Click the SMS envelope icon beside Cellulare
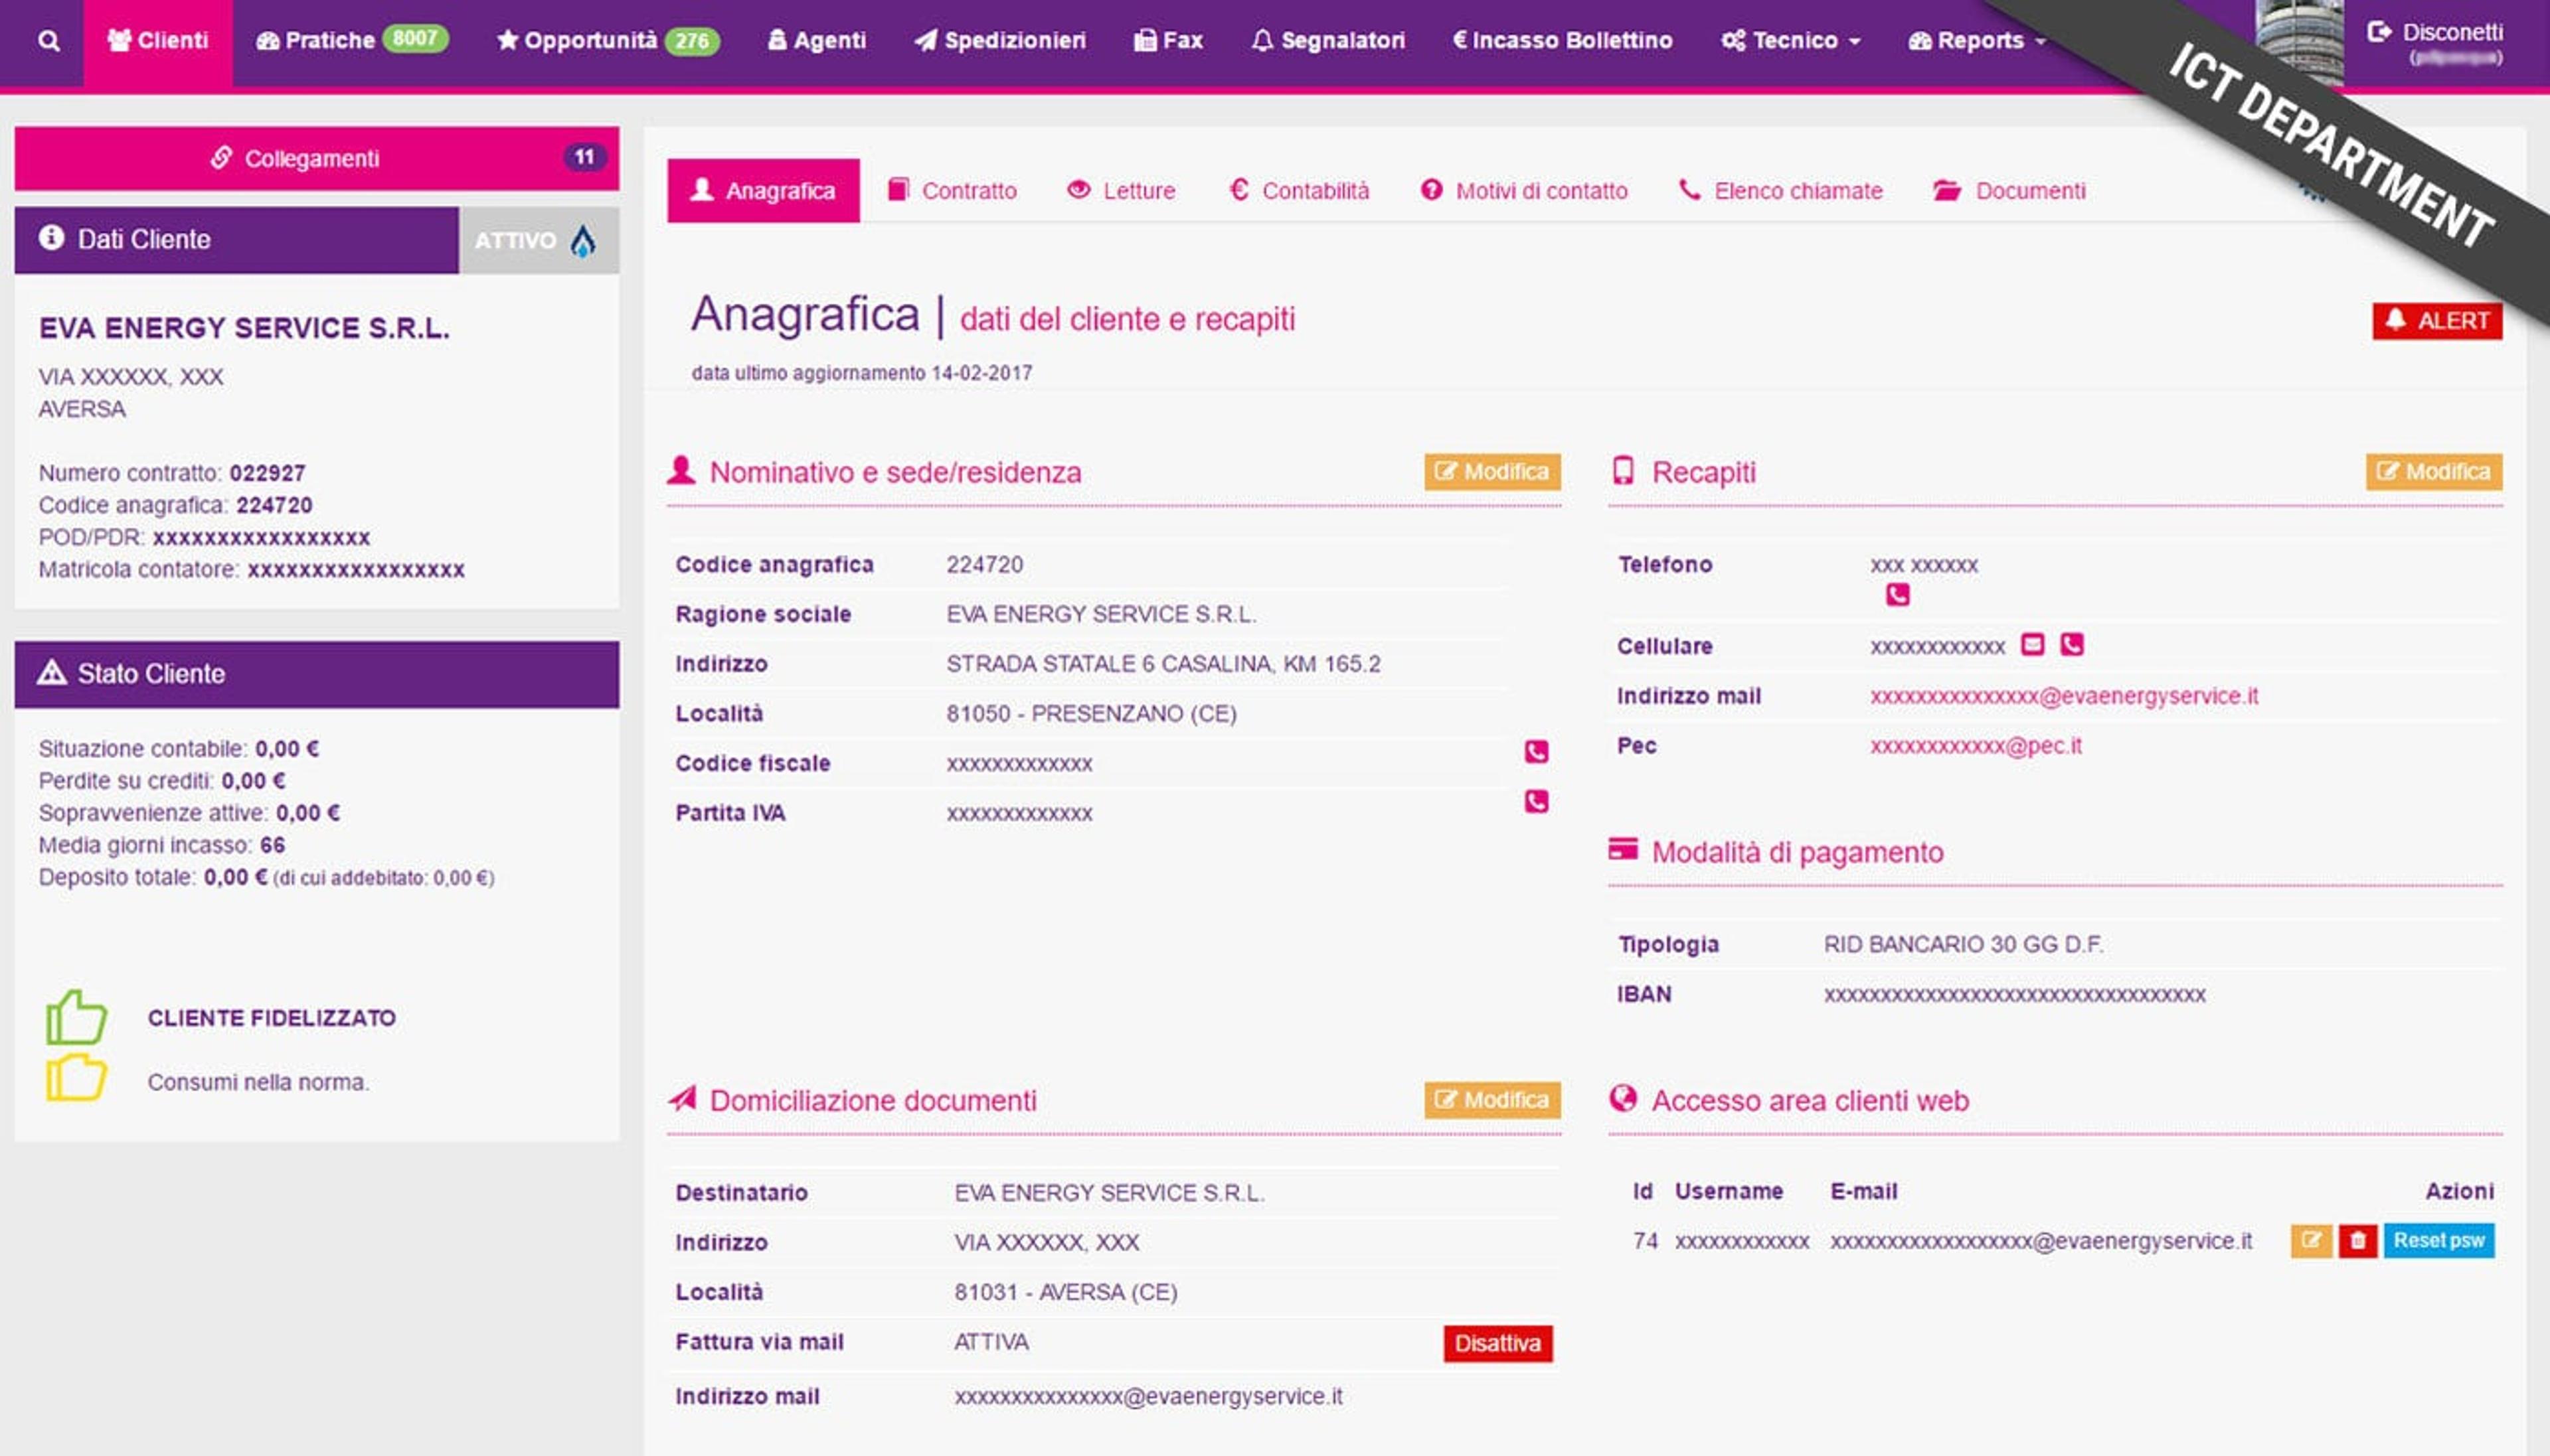2550x1456 pixels. coord(2032,644)
